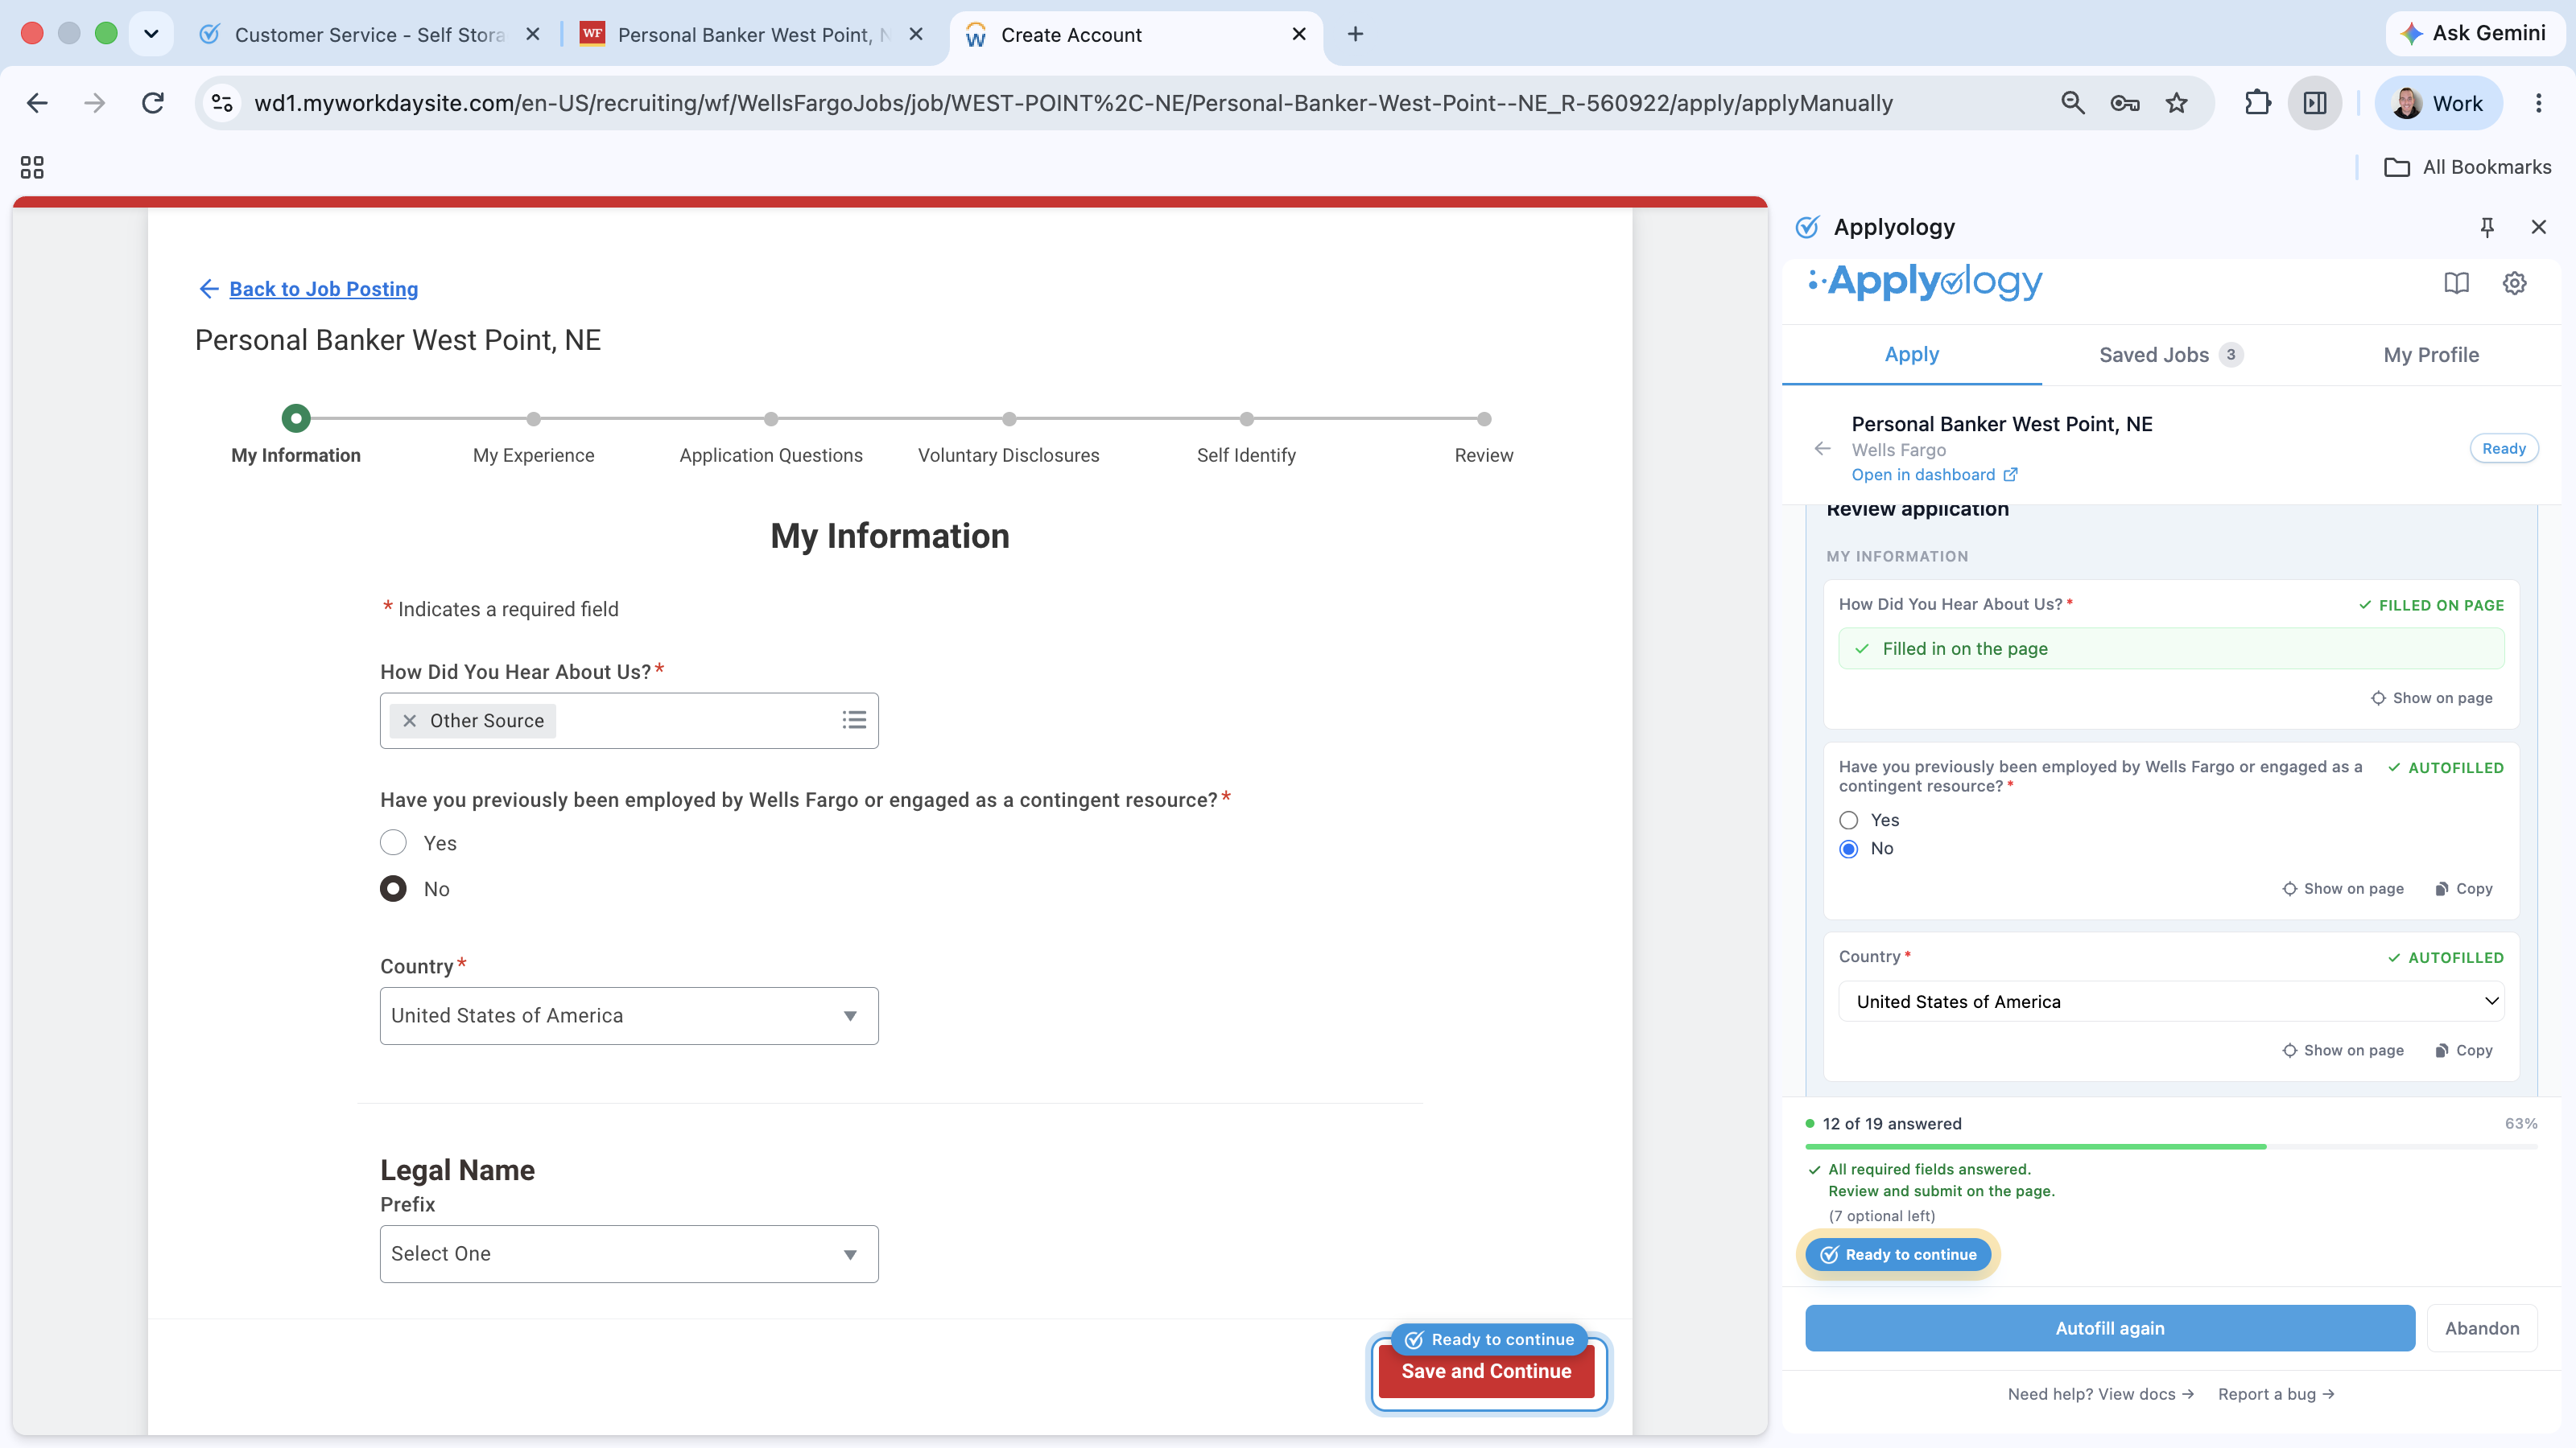This screenshot has width=2576, height=1448.
Task: Open the tab search chevron dropdown
Action: coord(151,34)
